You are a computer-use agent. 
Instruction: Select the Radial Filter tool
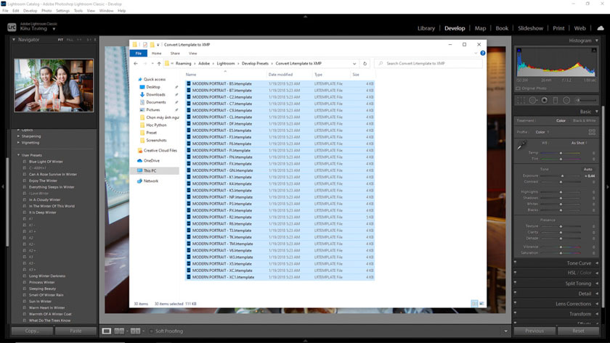coord(566,100)
